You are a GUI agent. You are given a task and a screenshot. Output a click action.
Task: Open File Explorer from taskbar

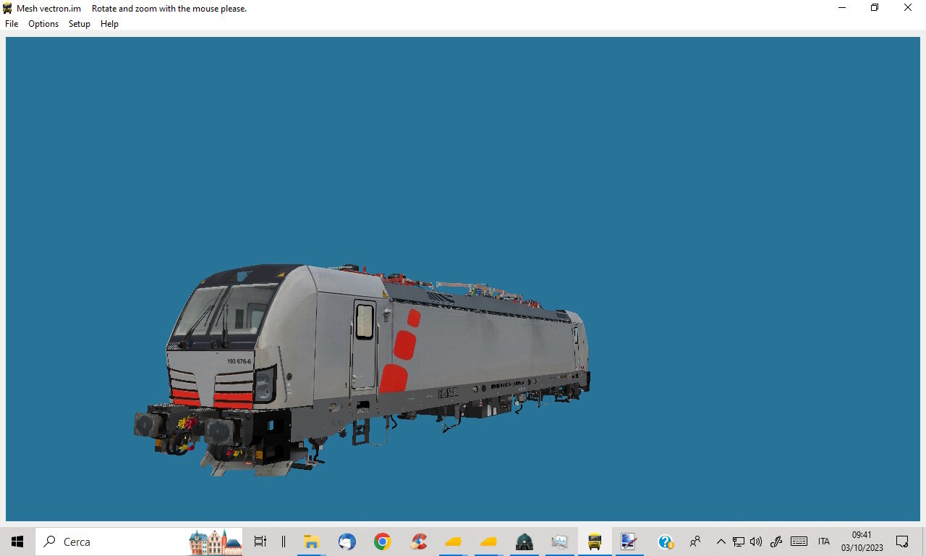point(311,542)
